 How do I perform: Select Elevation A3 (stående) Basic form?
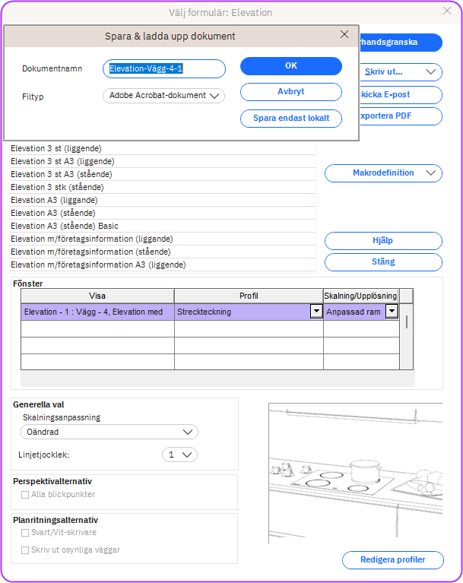65,226
